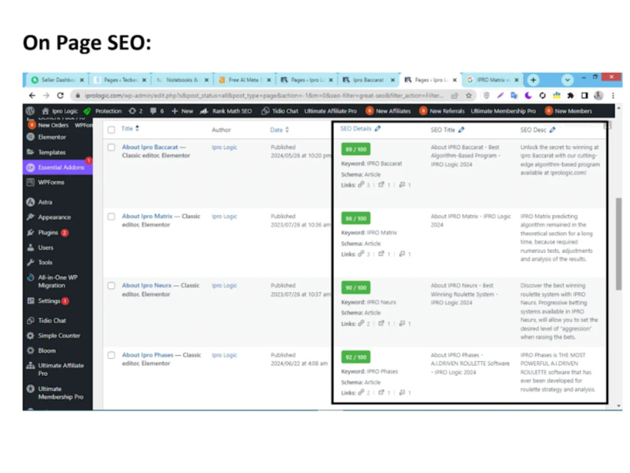630x473 pixels.
Task: Open Settings in the sidebar
Action: click(x=49, y=301)
